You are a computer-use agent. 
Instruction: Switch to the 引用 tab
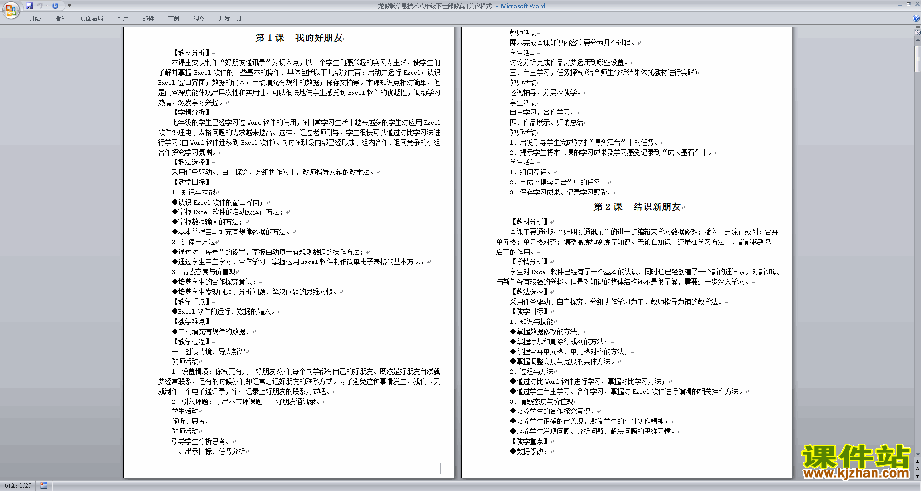[123, 18]
